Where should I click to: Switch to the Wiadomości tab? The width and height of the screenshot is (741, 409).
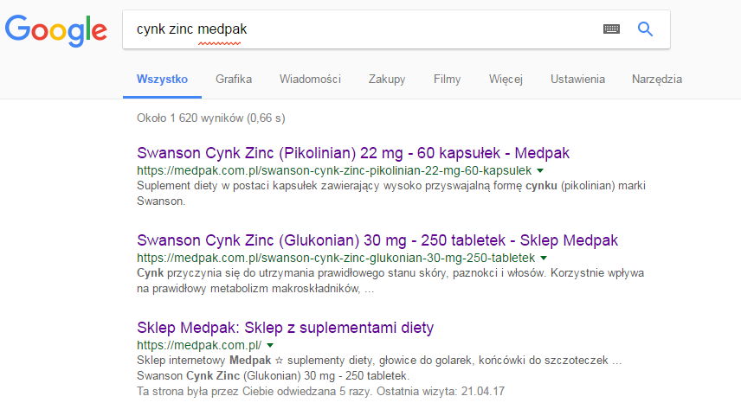pos(310,80)
